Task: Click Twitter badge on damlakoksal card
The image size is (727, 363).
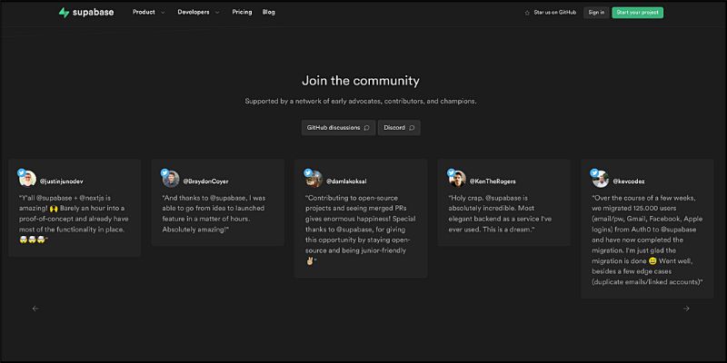Action: tap(308, 172)
